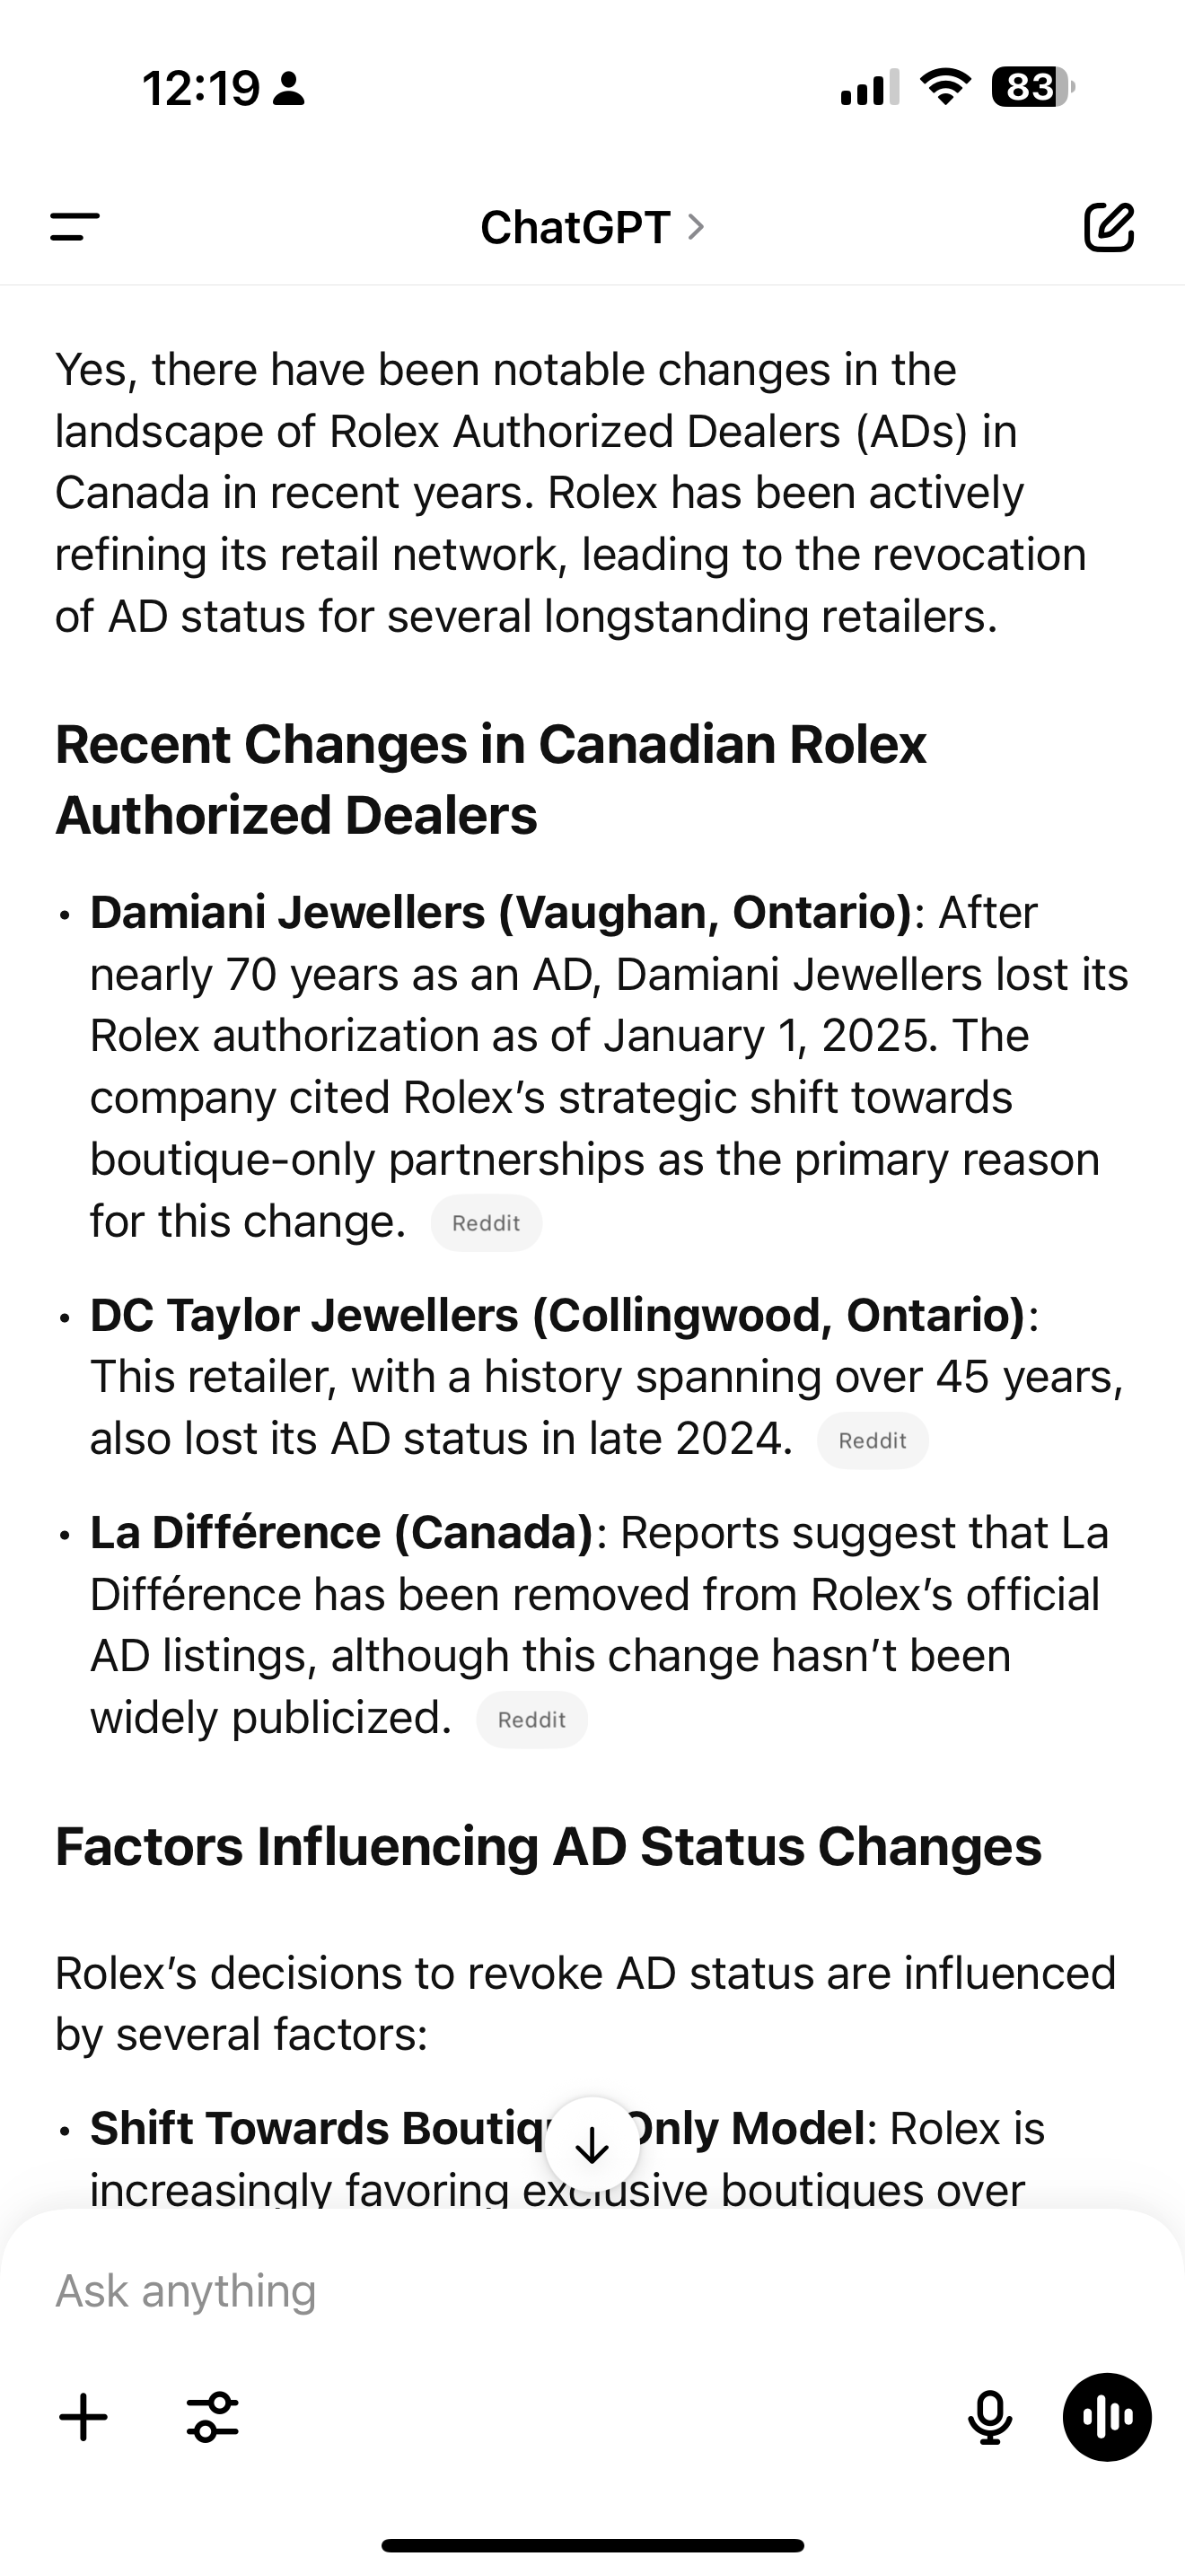Tap the Ask anything message field
Screen dimensions: 1185x2574
click(499, 2291)
